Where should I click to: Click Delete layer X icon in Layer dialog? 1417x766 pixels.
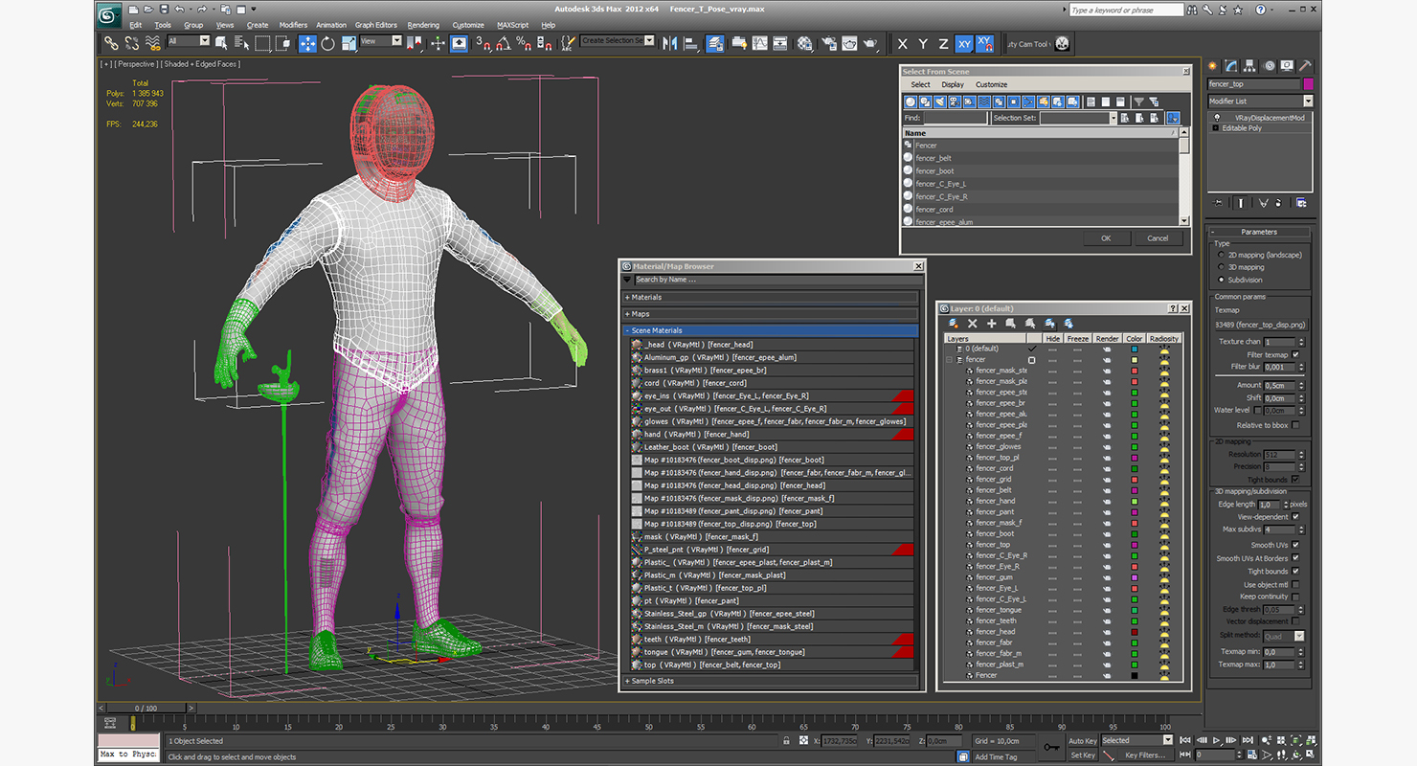pyautogui.click(x=972, y=324)
